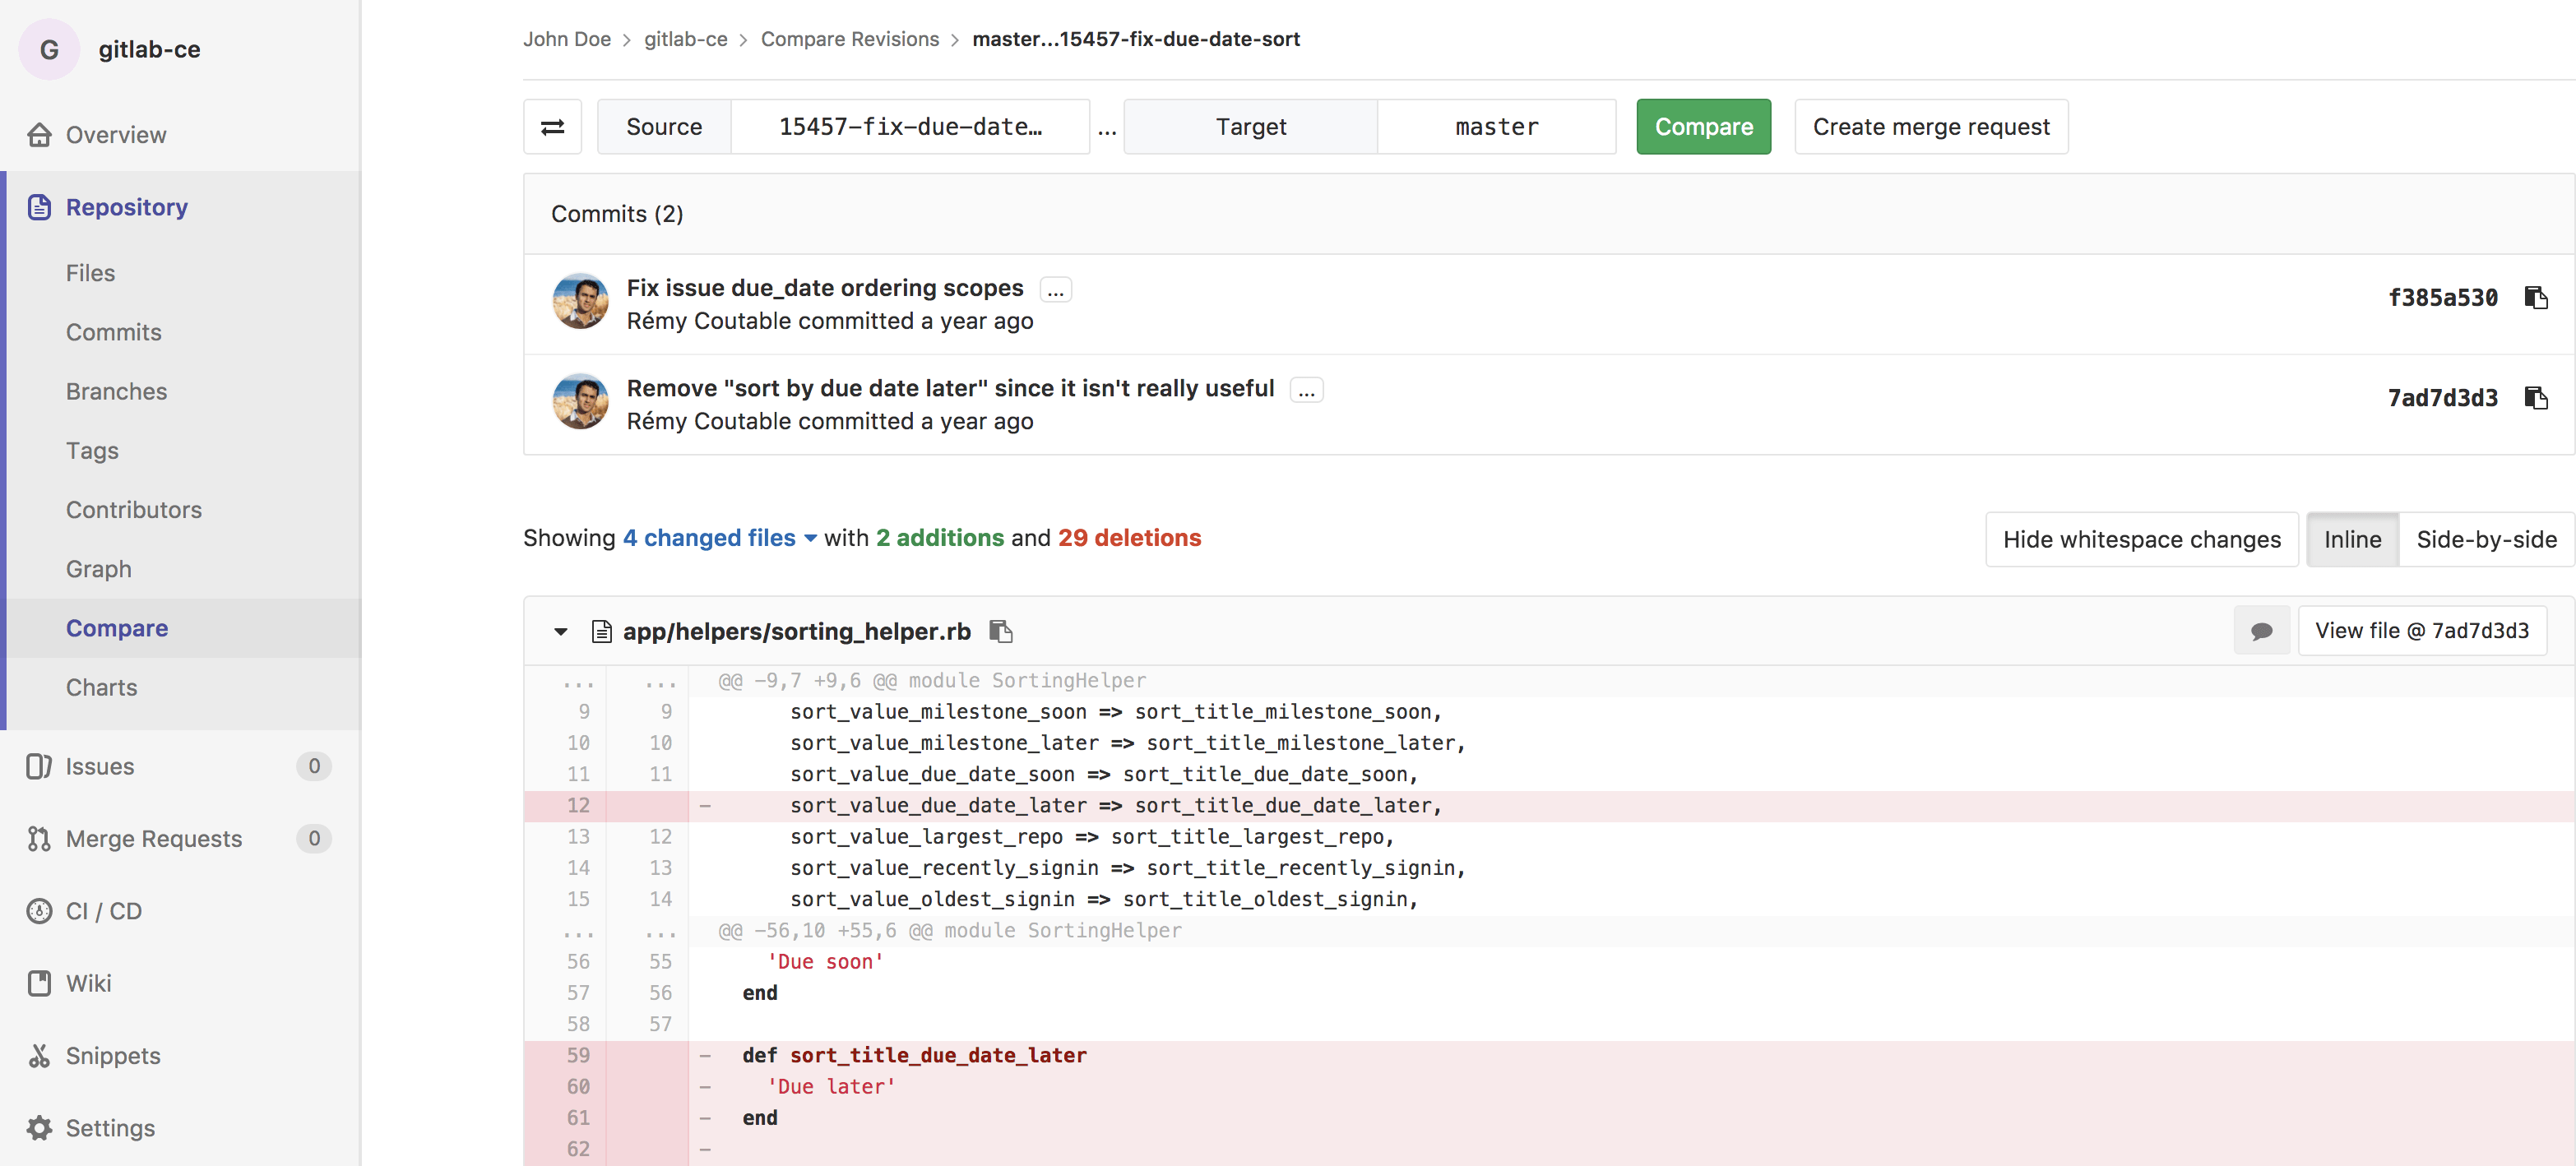
Task: Open Snippets from the sidebar
Action: (112, 1055)
